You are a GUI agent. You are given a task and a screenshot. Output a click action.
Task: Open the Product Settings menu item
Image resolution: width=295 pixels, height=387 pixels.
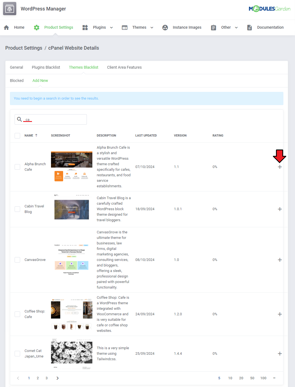pos(59,27)
